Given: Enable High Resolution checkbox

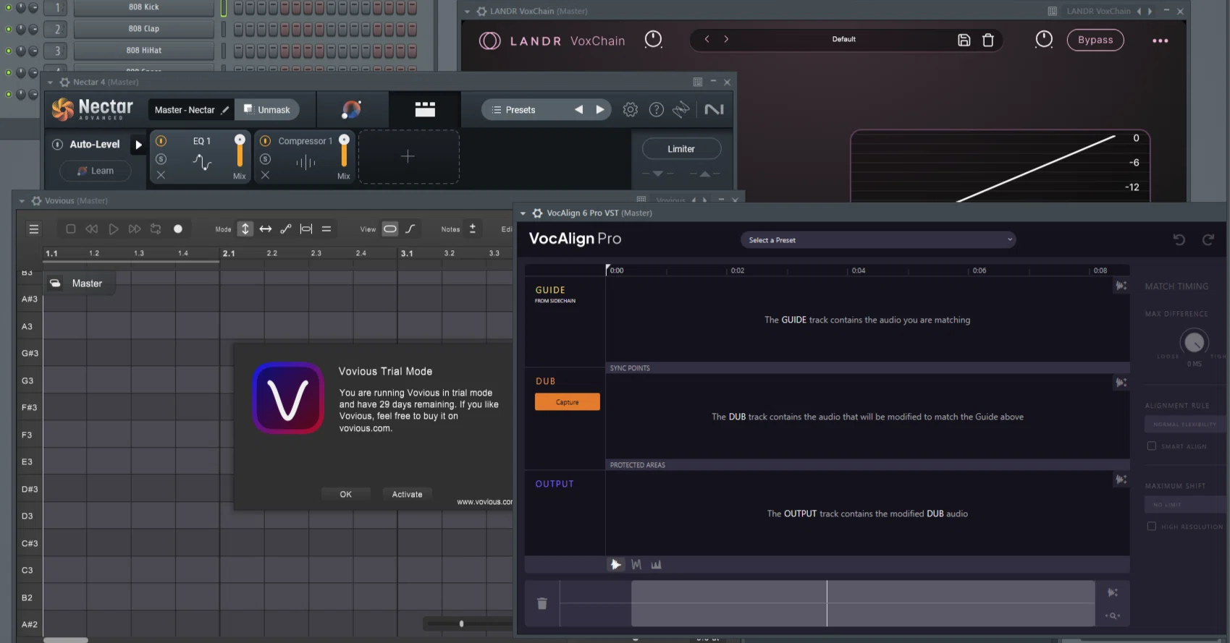Looking at the screenshot, I should tap(1152, 526).
